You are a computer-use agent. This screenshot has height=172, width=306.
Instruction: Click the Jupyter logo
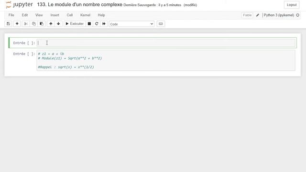[19, 4]
